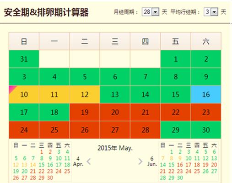The width and height of the screenshot is (232, 183).
Task: Click the pink corner marker on day 10
Action: click(12, 89)
